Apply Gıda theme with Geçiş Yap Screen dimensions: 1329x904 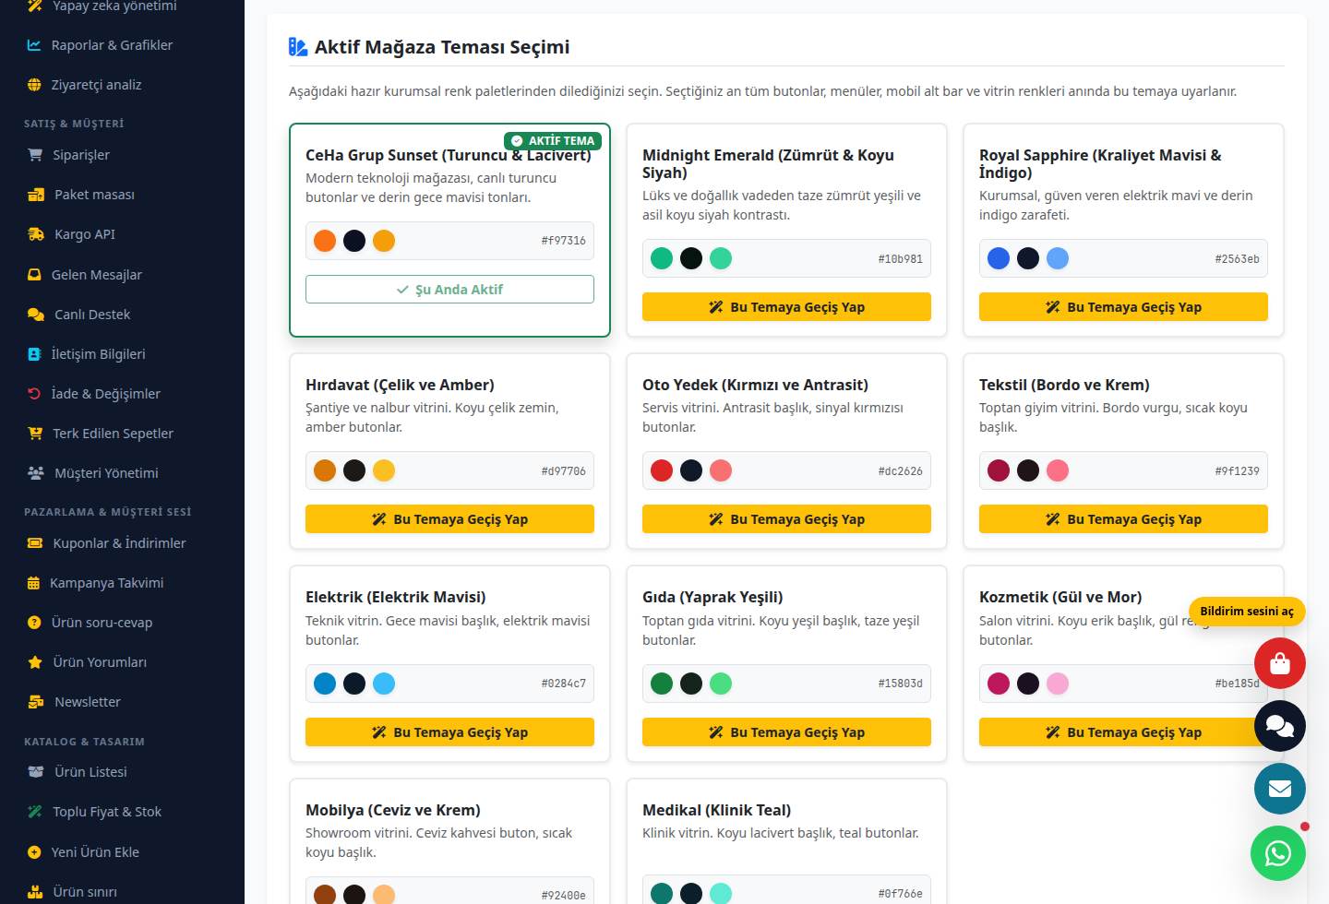[786, 732]
